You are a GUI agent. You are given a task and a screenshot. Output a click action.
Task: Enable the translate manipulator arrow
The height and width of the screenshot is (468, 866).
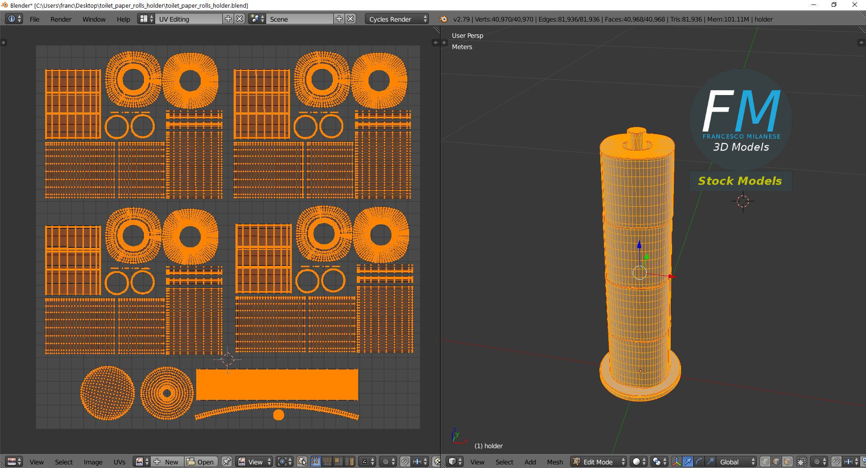[688, 462]
